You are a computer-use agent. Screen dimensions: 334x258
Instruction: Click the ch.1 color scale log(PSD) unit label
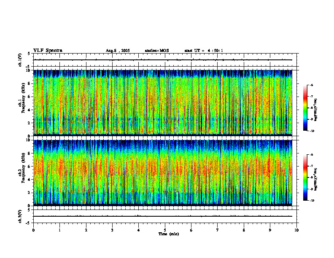316,110
